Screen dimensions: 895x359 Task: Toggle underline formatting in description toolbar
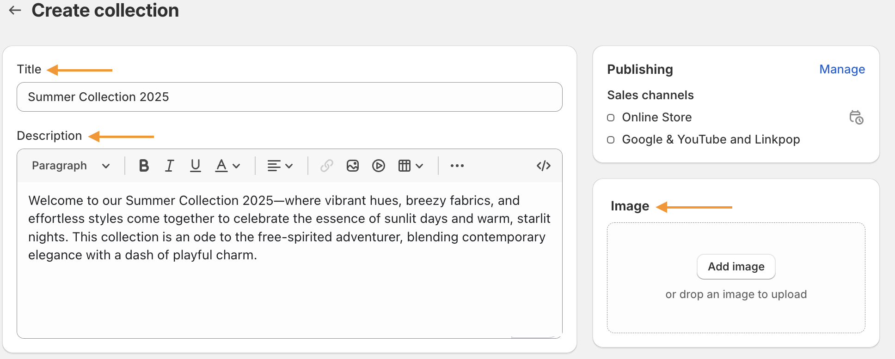point(196,166)
